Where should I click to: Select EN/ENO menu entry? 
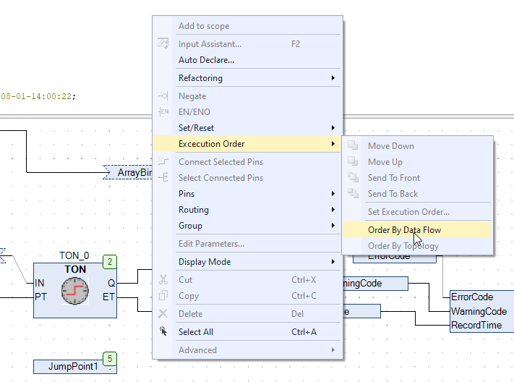[x=247, y=112]
